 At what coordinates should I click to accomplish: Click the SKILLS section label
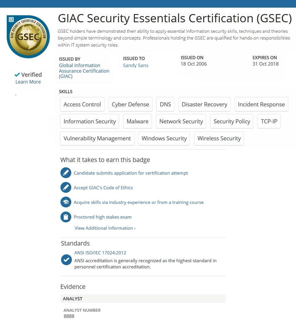point(66,92)
